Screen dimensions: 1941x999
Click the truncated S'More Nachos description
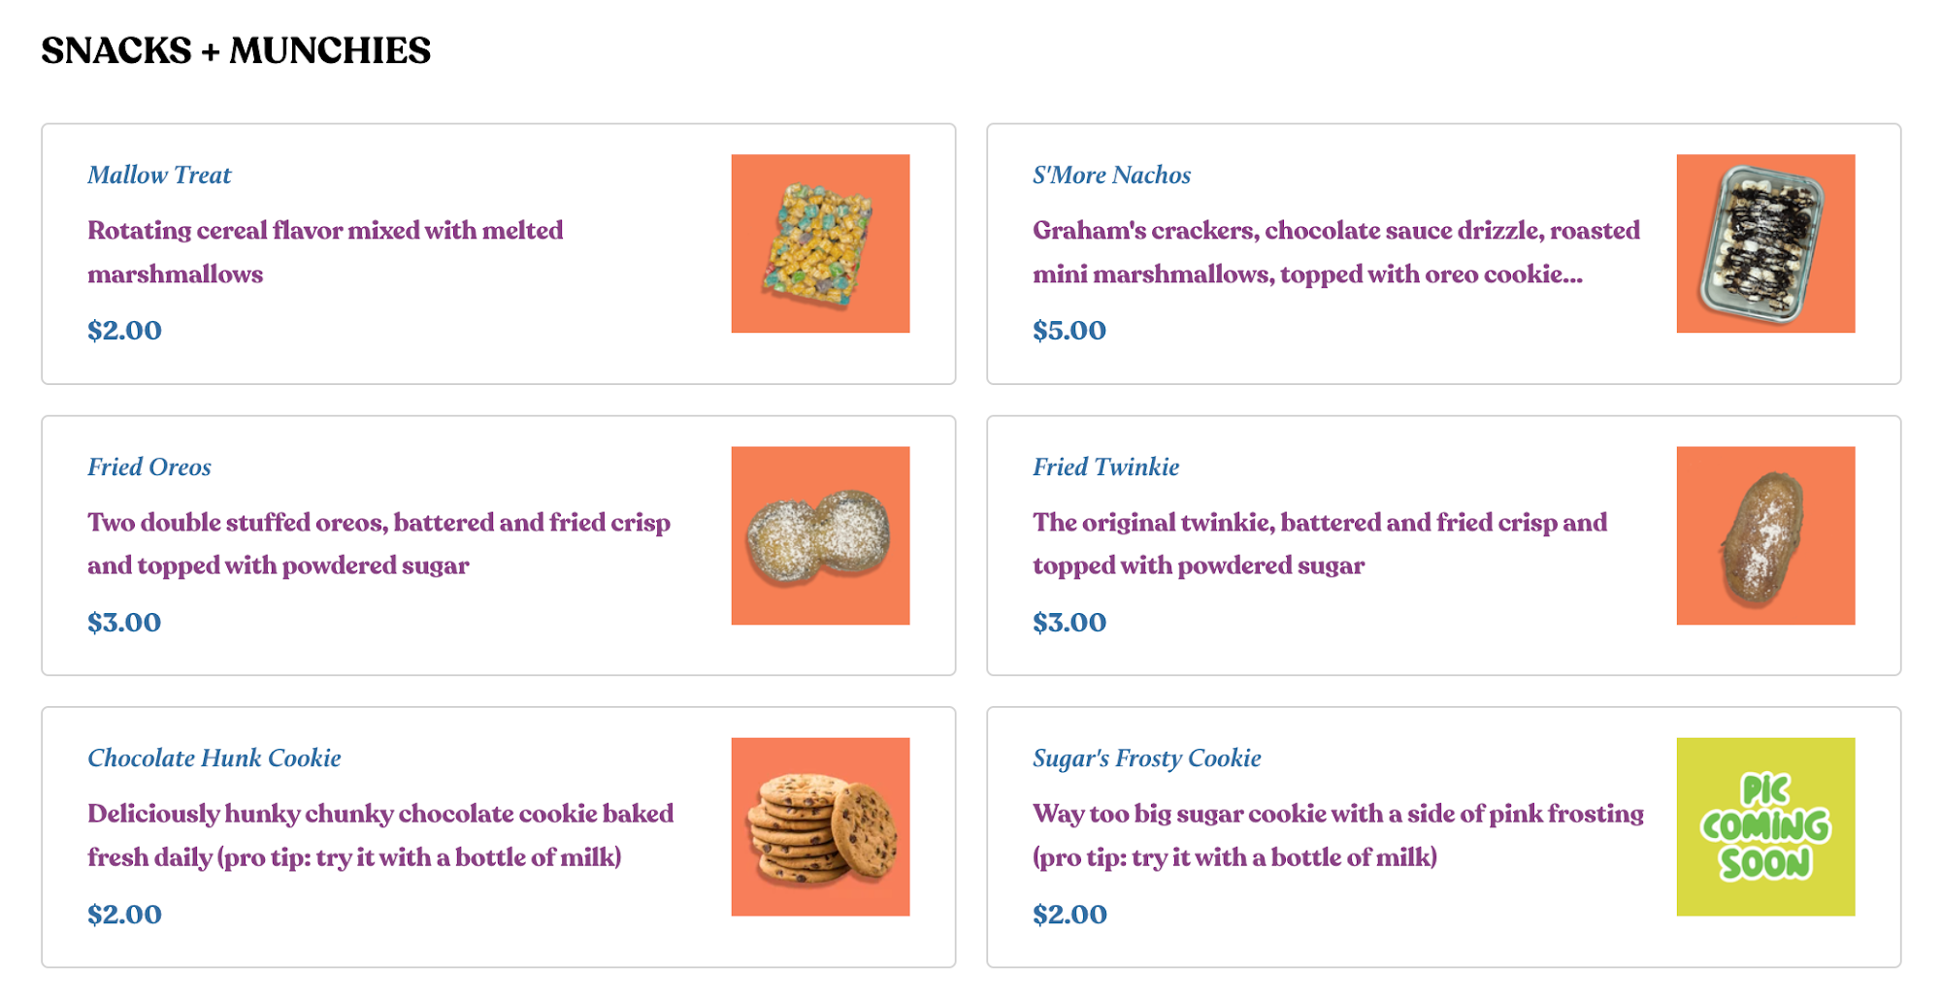[x=1335, y=252]
